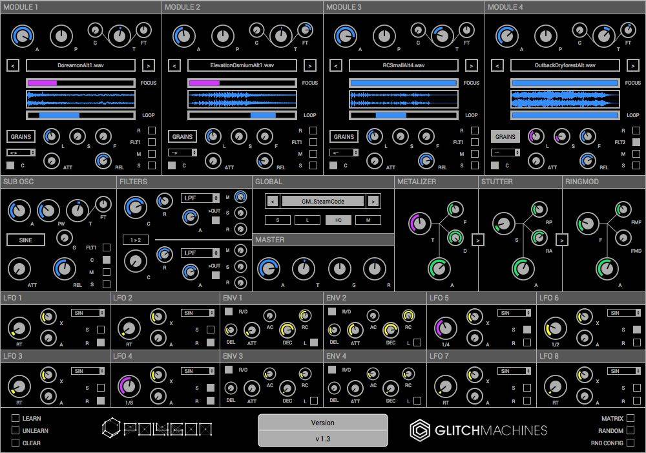Click the Metalizer T knob
Viewport: 646px width, 453px height.
tap(419, 224)
